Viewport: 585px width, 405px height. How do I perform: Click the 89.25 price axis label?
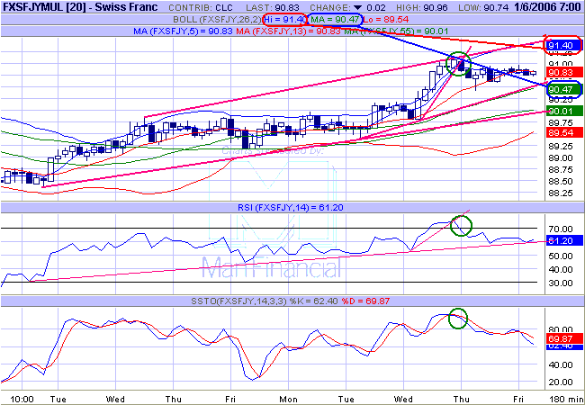(x=562, y=146)
